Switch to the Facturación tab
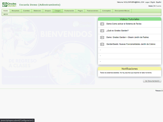Screen dimensions: 163x122 (69, 11)
